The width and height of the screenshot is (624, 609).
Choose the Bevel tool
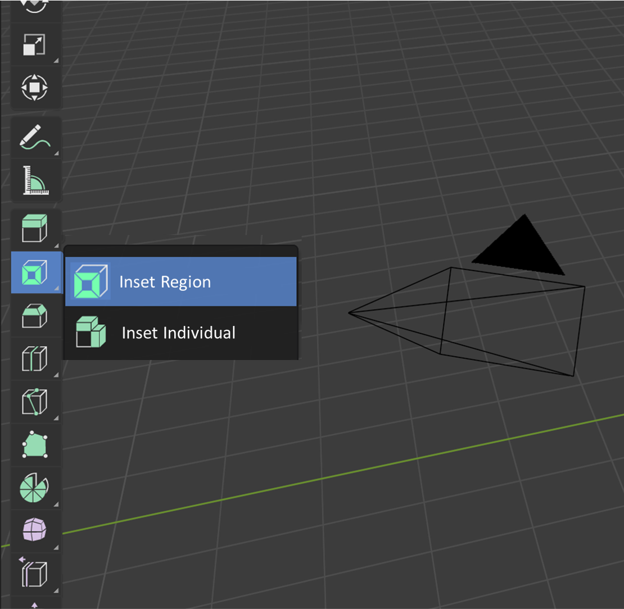point(35,316)
